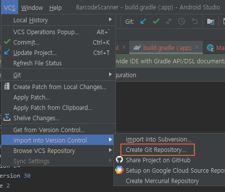Click the Git: label in toolbar

(x=130, y=22)
